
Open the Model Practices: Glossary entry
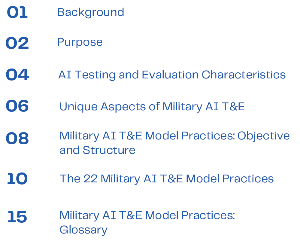[147, 222]
